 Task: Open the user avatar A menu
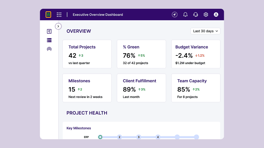click(x=216, y=15)
